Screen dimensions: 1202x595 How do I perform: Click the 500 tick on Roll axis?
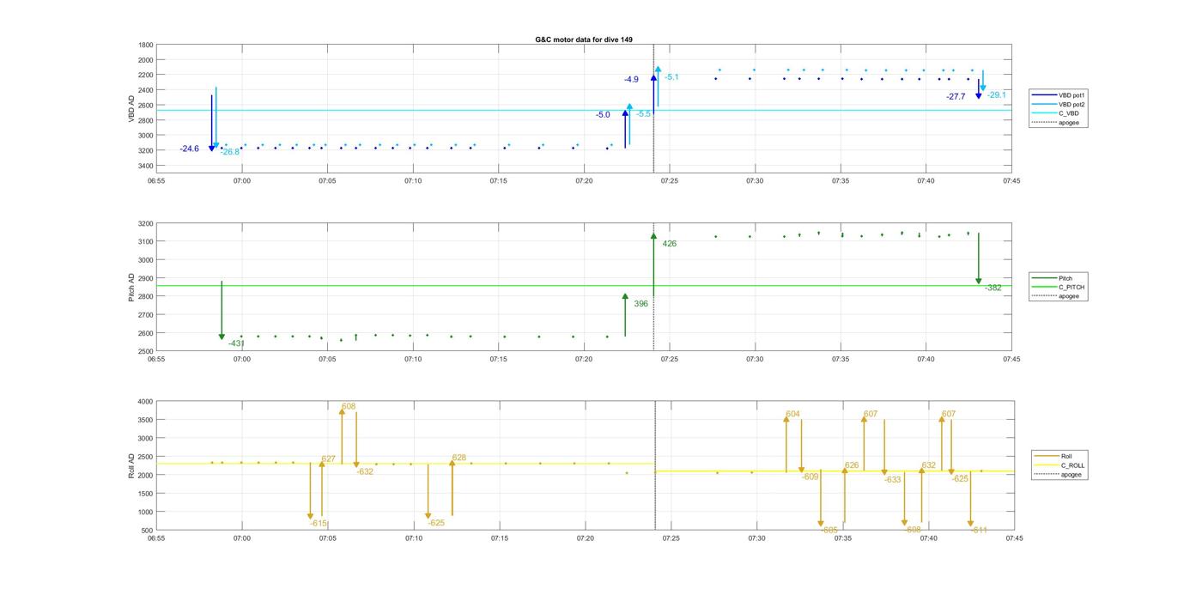pos(149,530)
